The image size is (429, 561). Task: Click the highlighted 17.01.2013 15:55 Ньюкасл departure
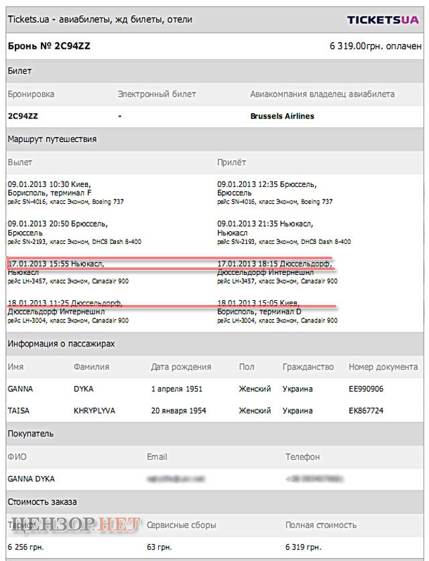[56, 264]
